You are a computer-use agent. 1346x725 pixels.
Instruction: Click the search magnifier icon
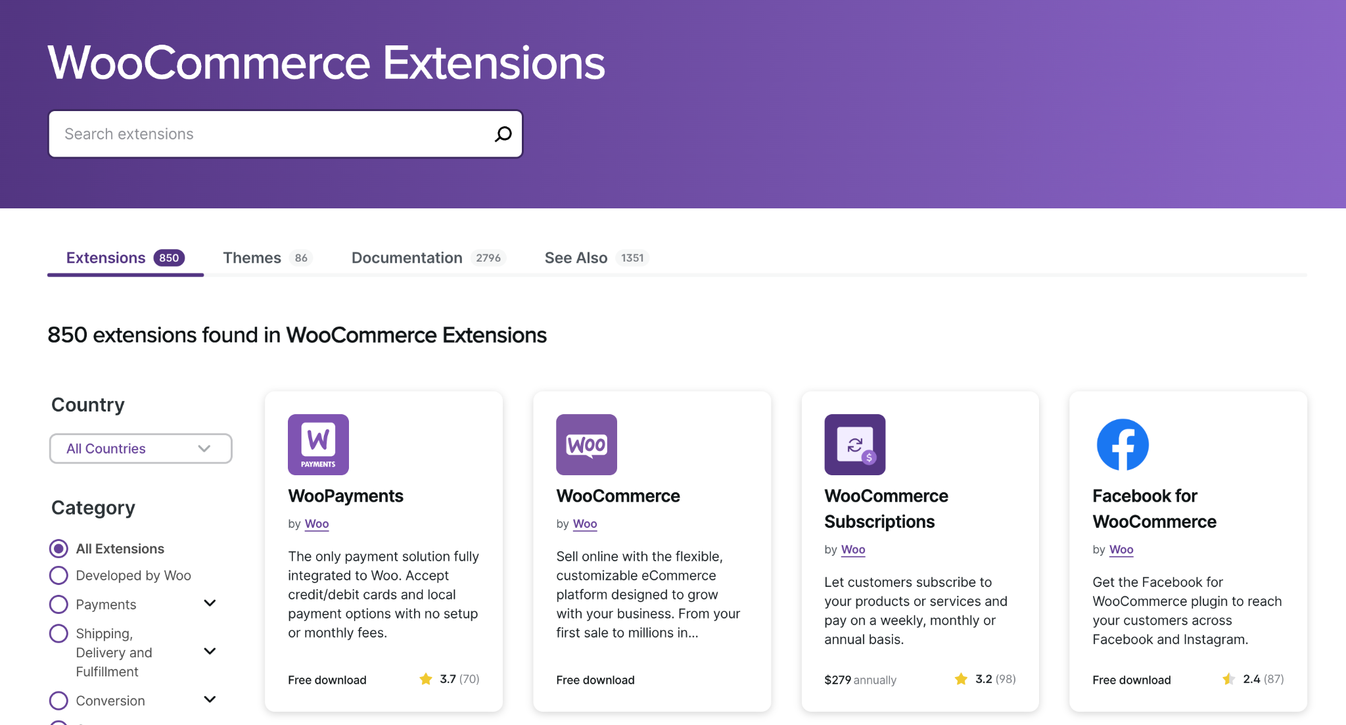click(x=503, y=134)
